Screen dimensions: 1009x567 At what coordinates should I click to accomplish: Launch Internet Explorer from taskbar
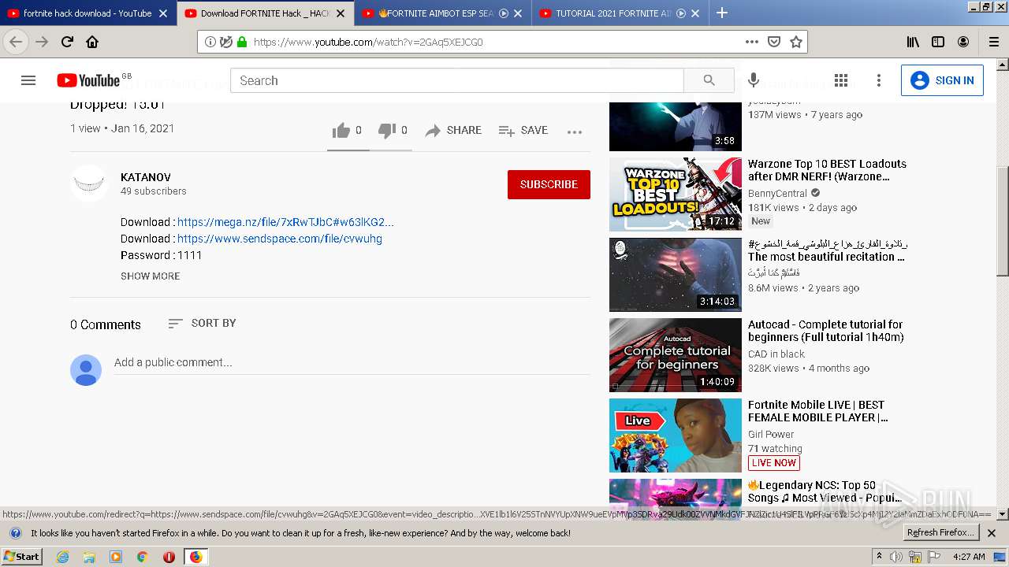62,557
